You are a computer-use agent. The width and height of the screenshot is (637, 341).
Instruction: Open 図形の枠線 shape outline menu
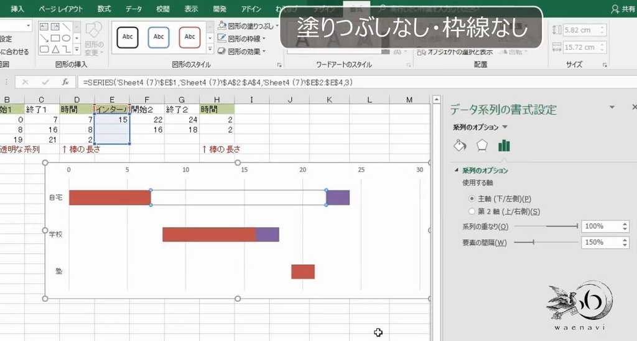coord(242,39)
